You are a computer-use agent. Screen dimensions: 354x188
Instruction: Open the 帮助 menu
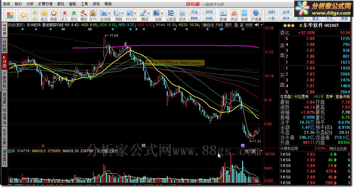pos(108,4)
